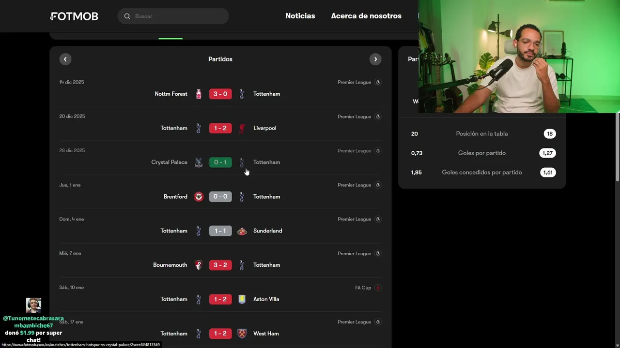
Task: Click Tottenham crest in Aston Villa match
Action: [199, 299]
